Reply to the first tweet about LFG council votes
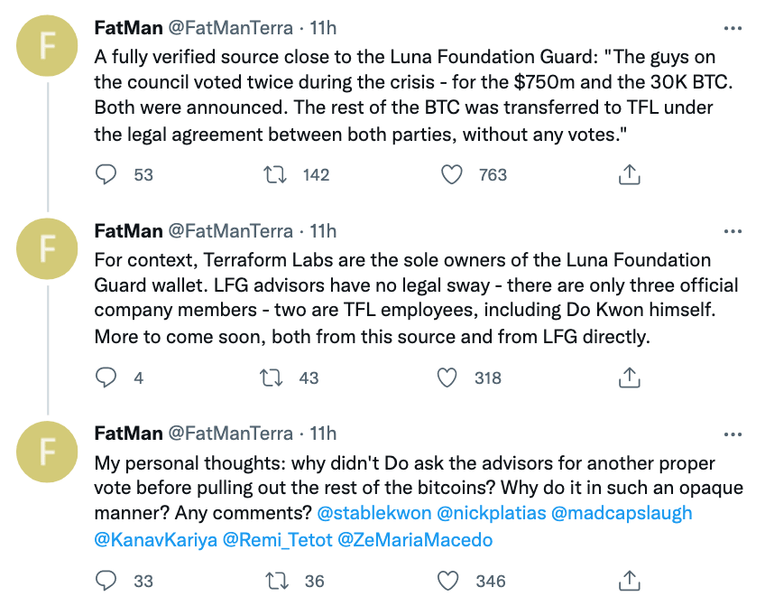The height and width of the screenshot is (606, 765). (x=106, y=174)
